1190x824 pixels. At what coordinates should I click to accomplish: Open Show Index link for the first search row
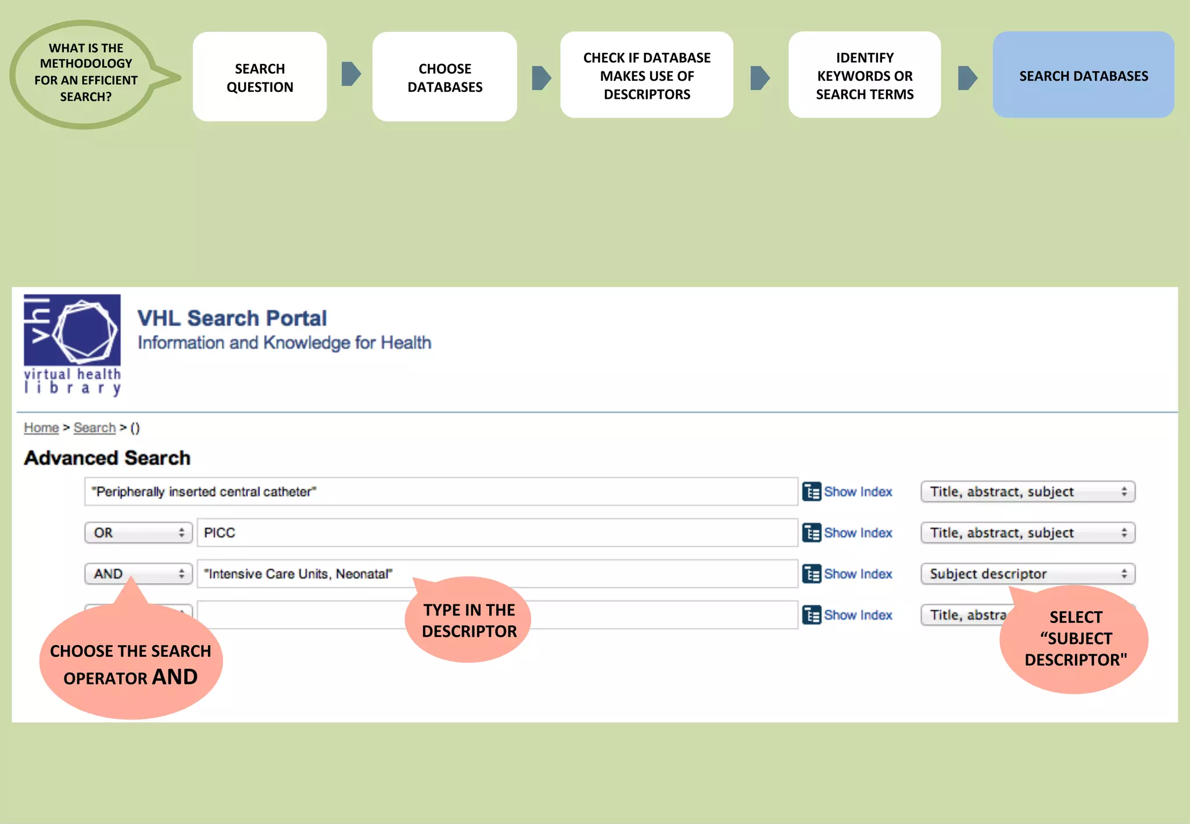click(858, 492)
